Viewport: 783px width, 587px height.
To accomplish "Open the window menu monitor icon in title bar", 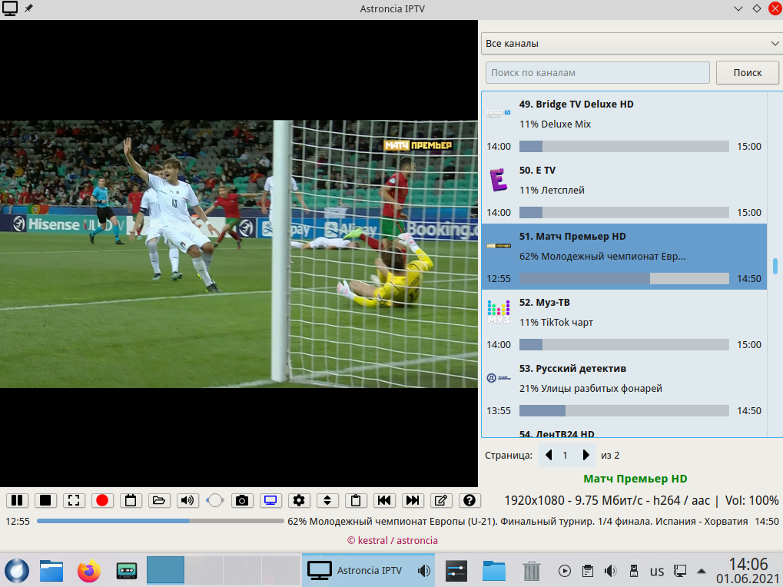I will click(x=10, y=8).
